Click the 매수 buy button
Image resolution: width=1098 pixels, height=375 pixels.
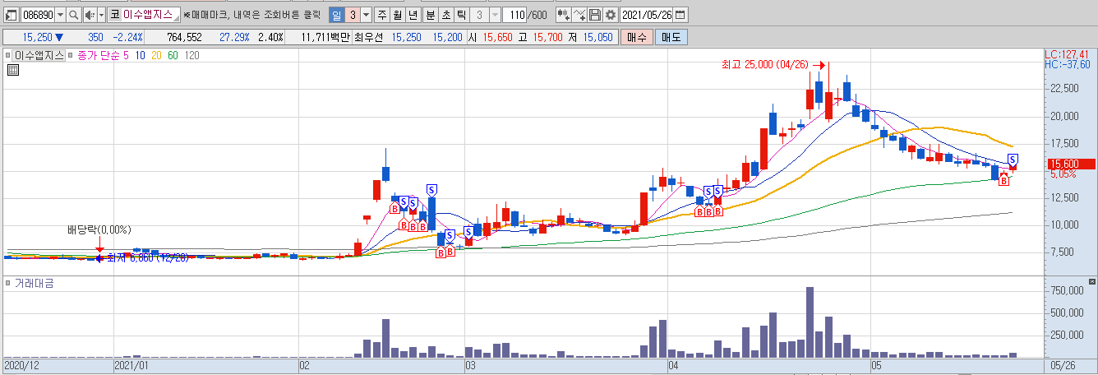pos(636,37)
